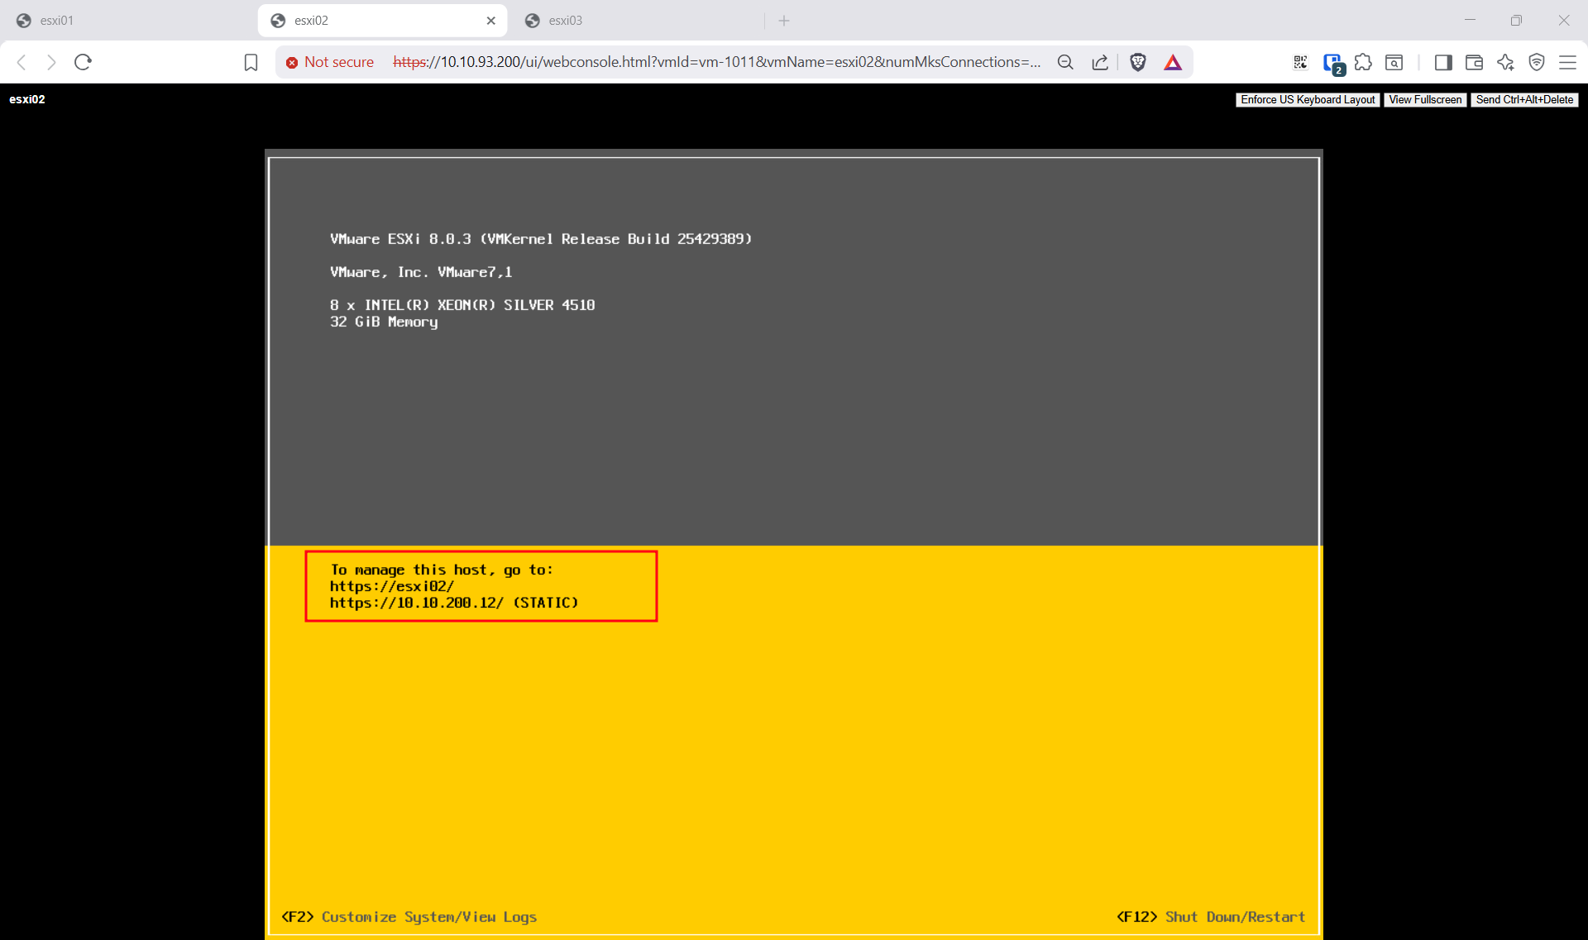Switch to the esxi01 browser tab
Screen dimensions: 1588x940
128,21
